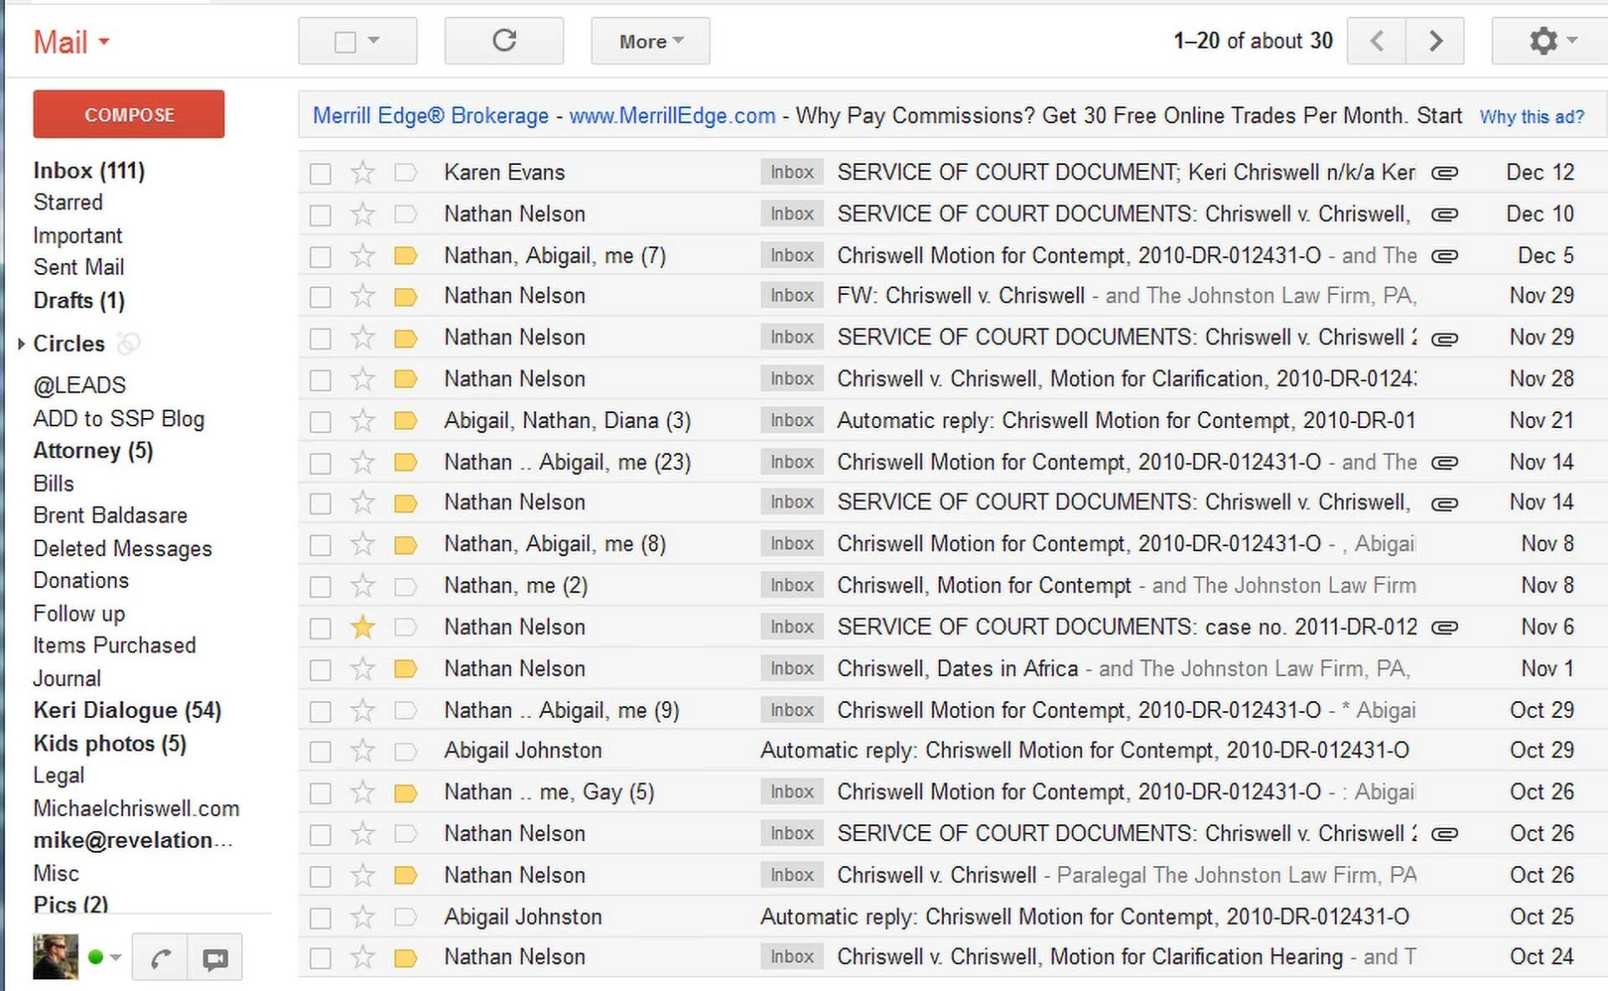Open the select-all checkbox dropdown
Image resolution: width=1608 pixels, height=991 pixels.
(374, 41)
